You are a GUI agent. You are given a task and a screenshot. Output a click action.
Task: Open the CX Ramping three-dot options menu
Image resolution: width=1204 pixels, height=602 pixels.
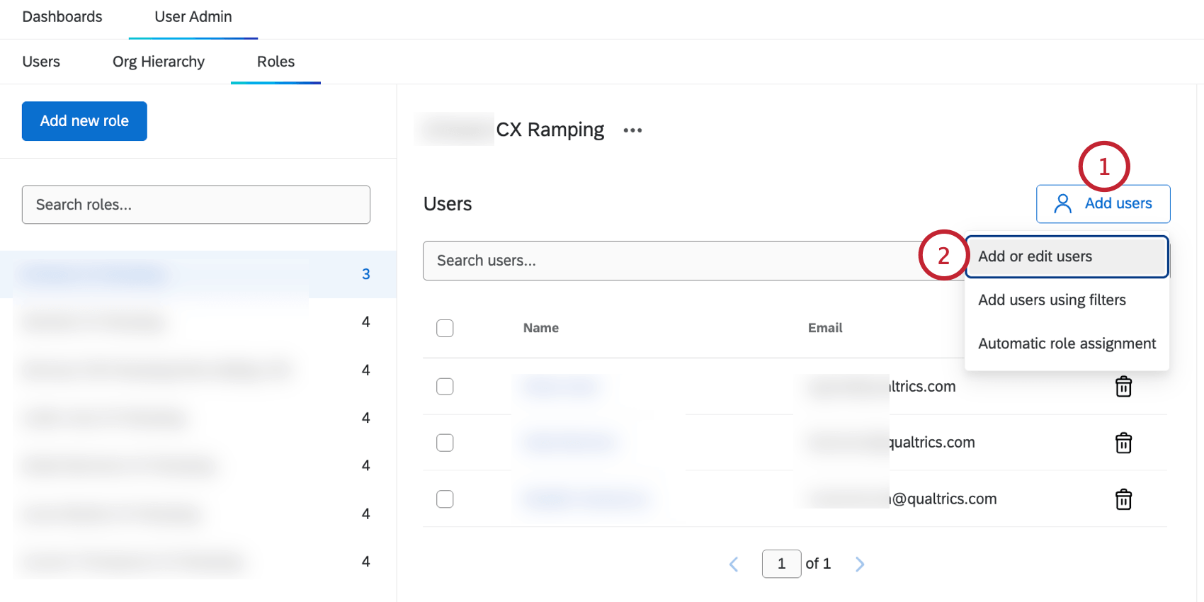[x=632, y=130]
